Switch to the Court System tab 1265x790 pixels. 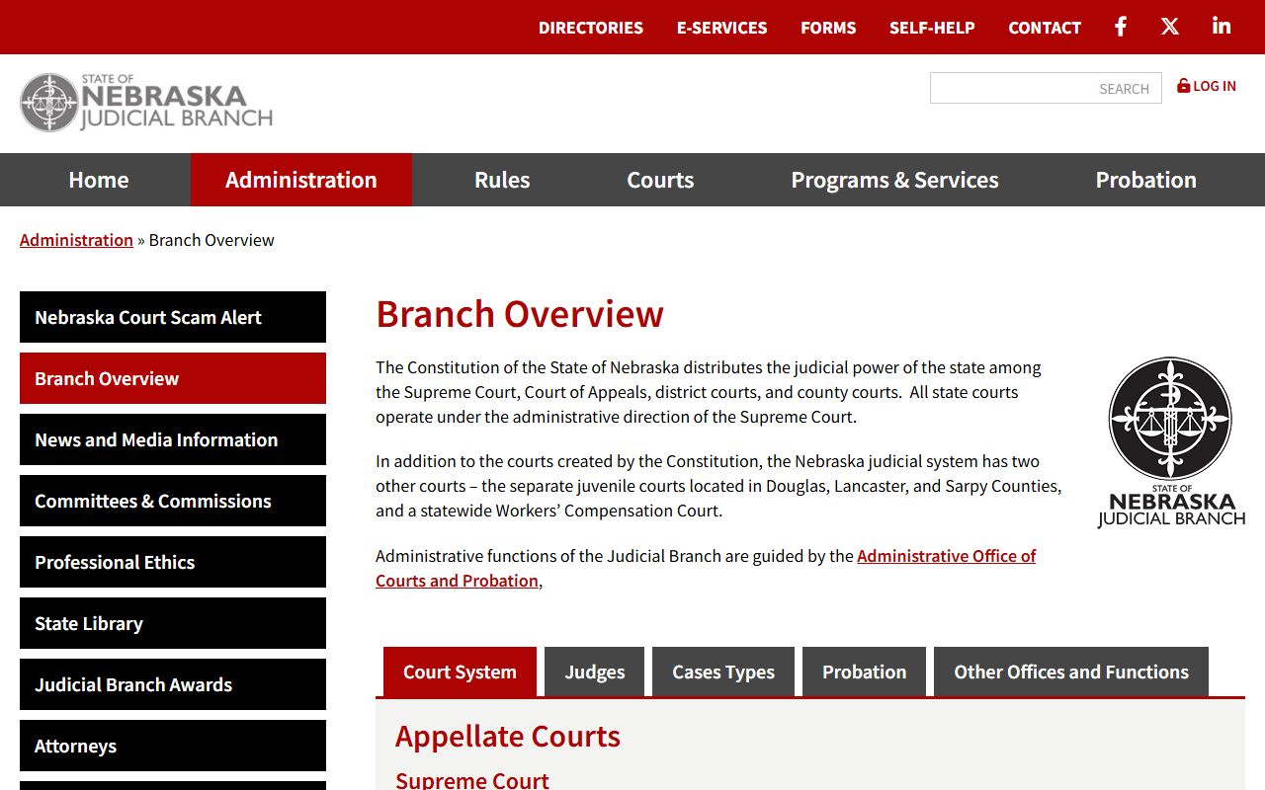pos(460,671)
